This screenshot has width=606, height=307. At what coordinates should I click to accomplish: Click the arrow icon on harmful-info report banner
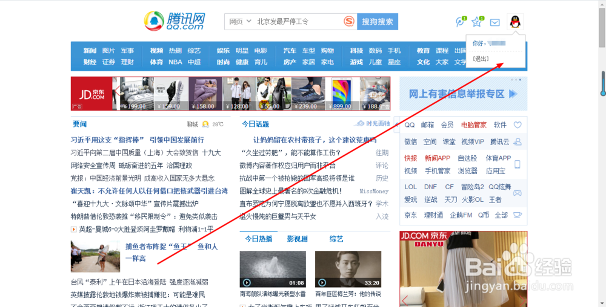[x=513, y=94]
